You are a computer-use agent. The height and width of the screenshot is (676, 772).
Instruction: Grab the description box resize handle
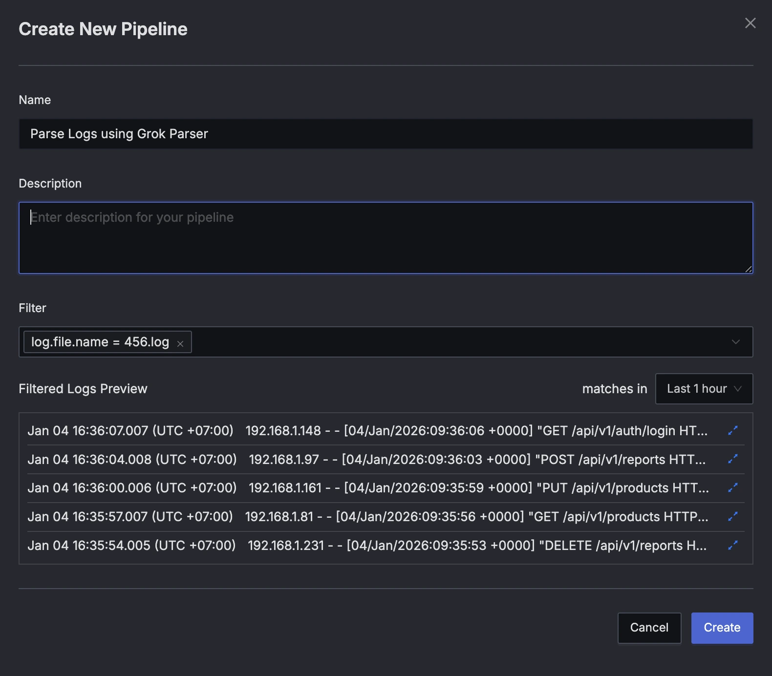tap(748, 269)
